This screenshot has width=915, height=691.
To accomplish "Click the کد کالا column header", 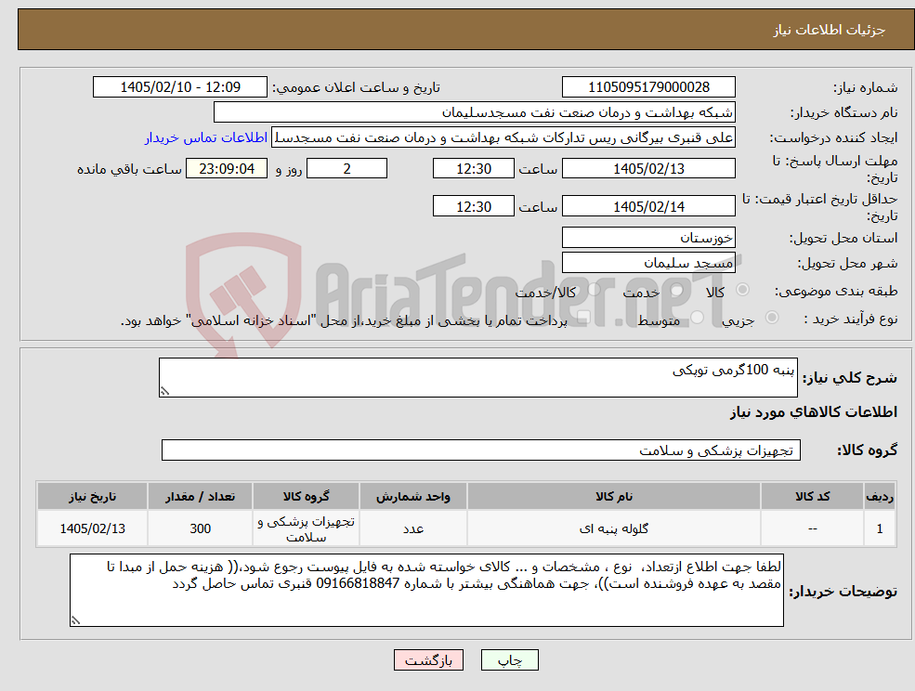I will point(812,497).
